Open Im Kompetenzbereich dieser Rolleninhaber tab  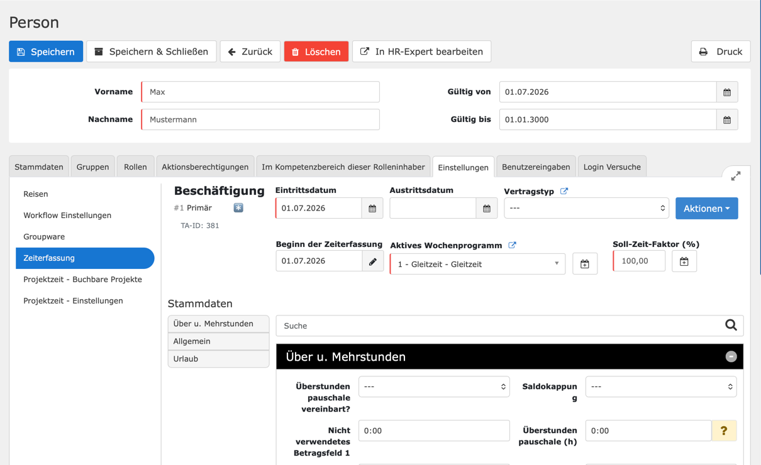coord(343,167)
